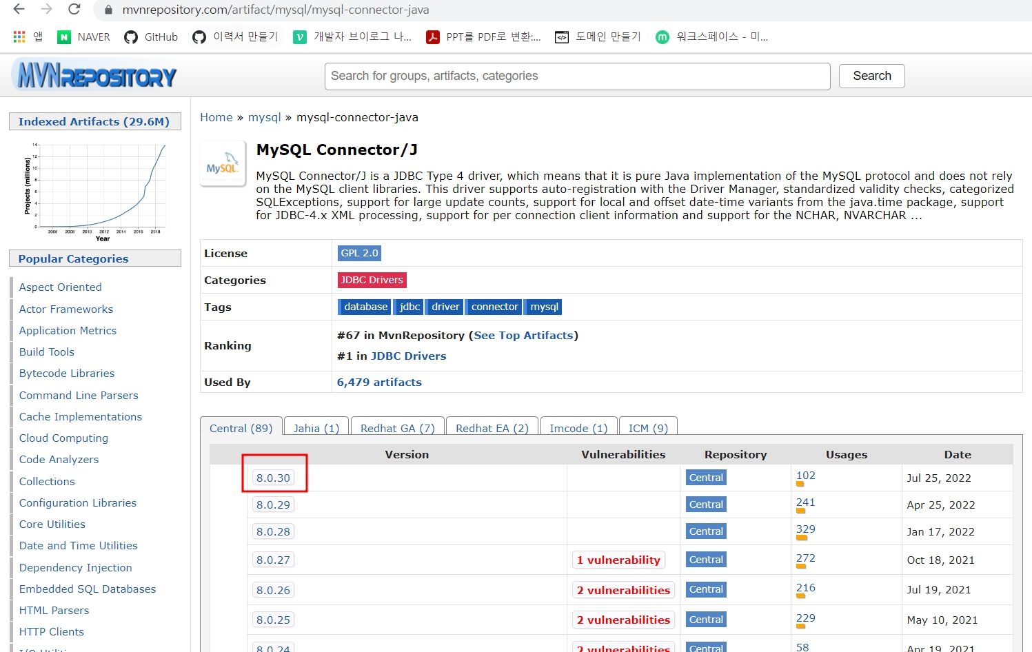
Task: Click the address bar URL
Action: tap(276, 10)
